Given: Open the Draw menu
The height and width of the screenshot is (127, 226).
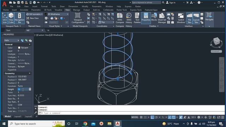Looking at the screenshot, I should click(62, 6).
